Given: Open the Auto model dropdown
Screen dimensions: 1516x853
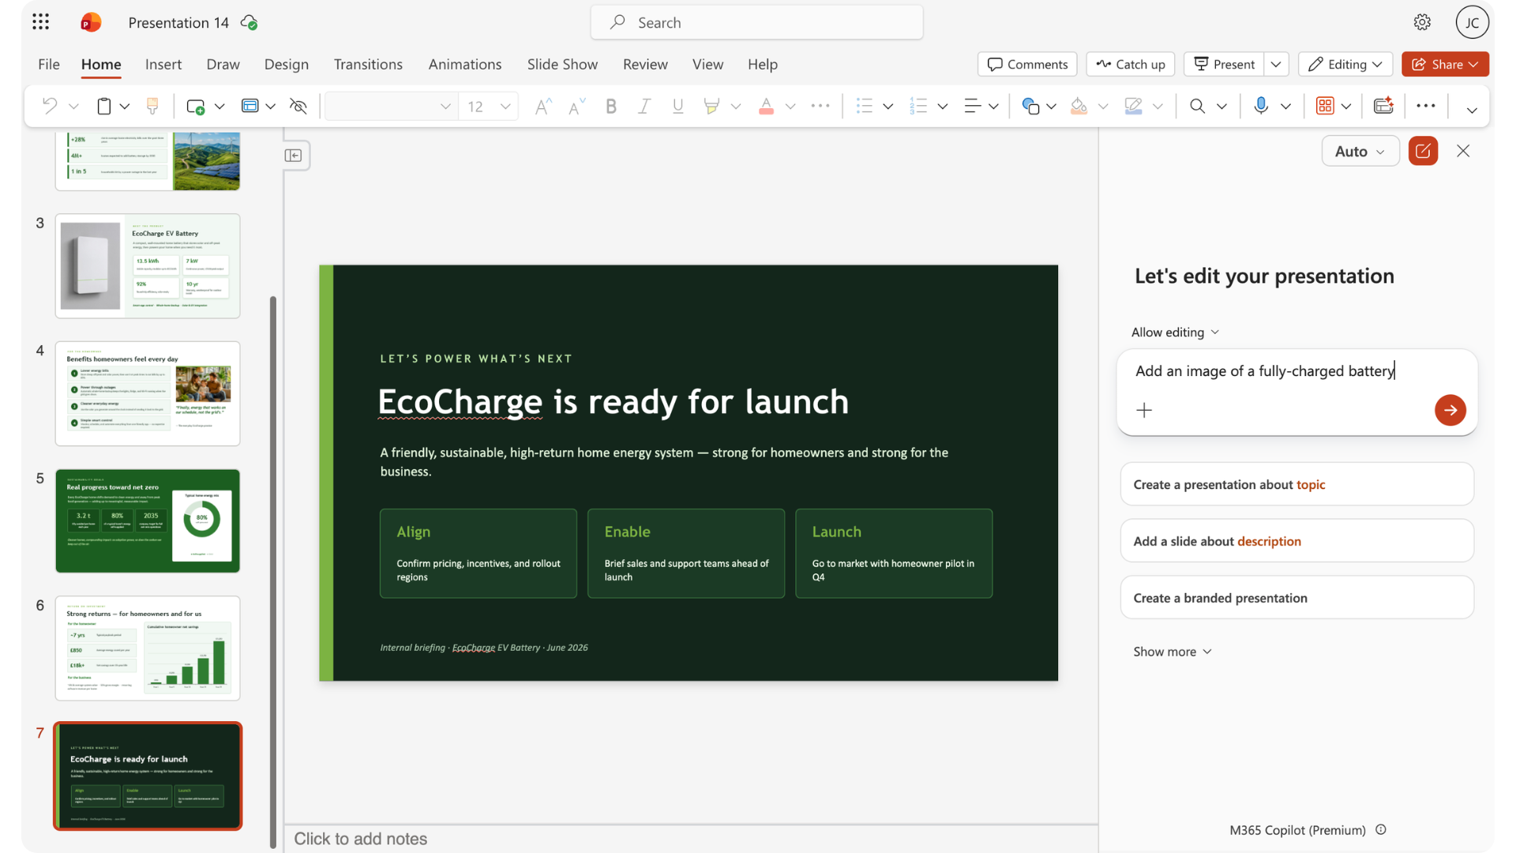Looking at the screenshot, I should click(x=1360, y=151).
